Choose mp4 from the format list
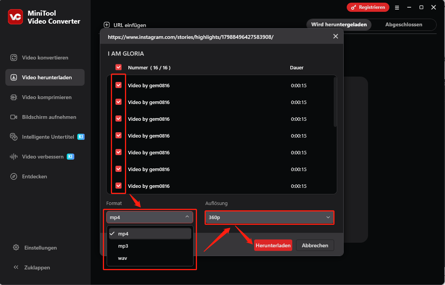This screenshot has height=285, width=445. (x=150, y=234)
